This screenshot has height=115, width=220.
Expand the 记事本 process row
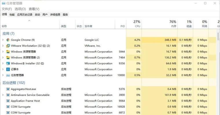coord(3,69)
